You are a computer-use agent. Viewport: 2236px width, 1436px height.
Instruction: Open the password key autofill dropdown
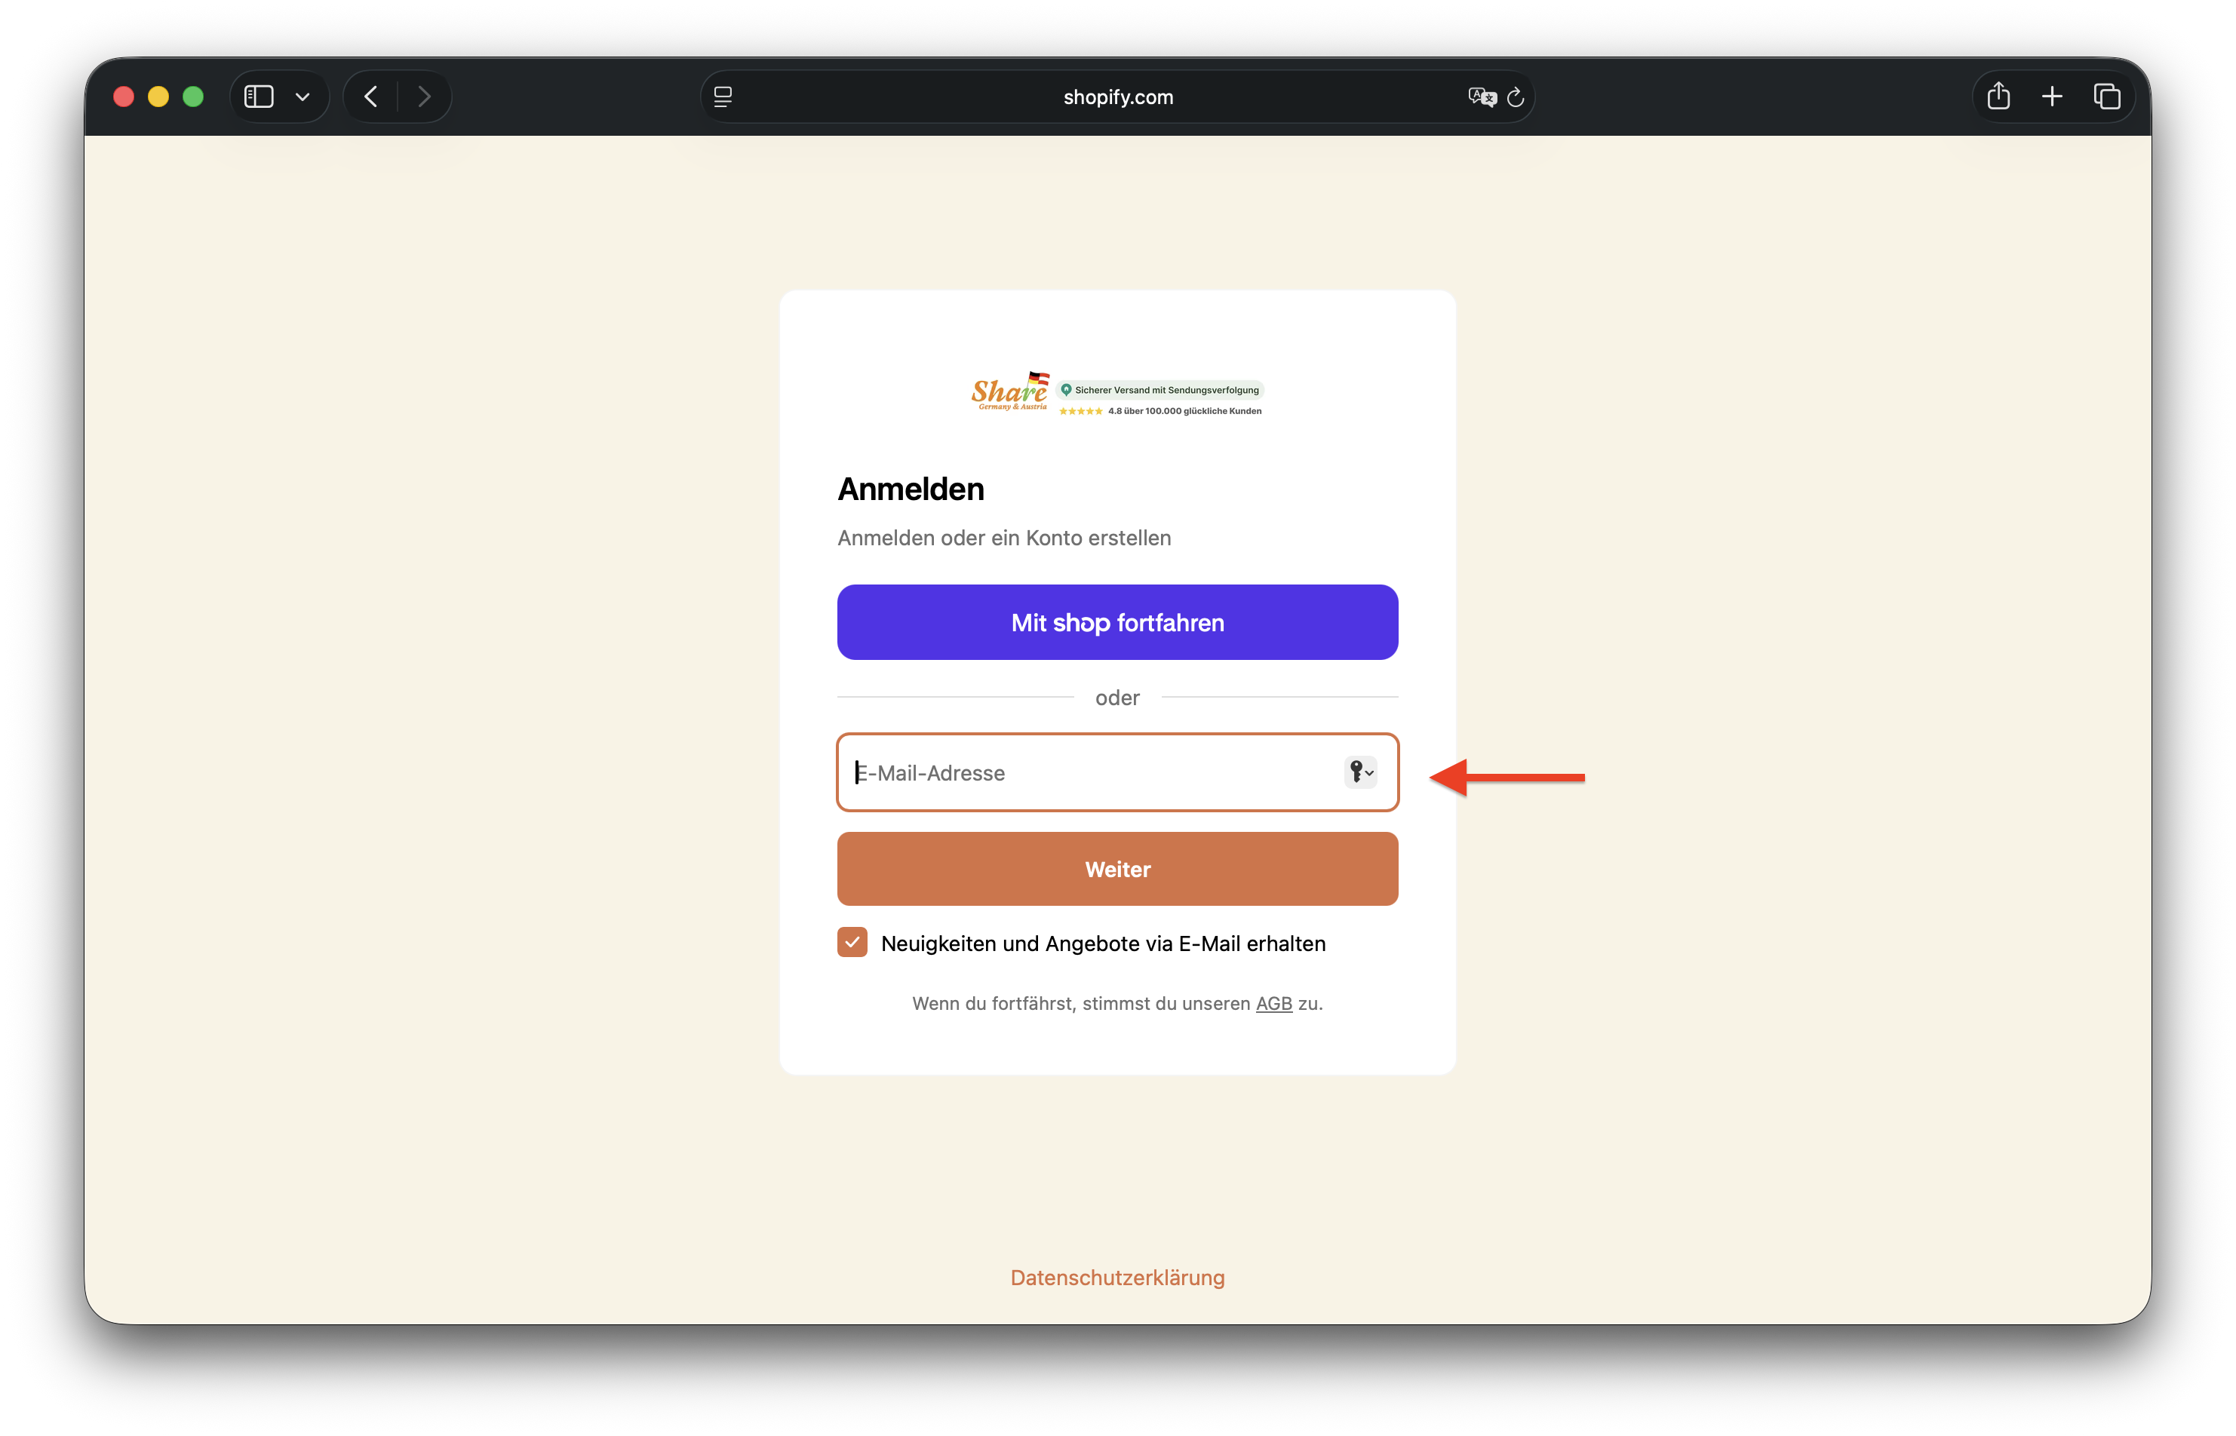pyautogui.click(x=1362, y=772)
